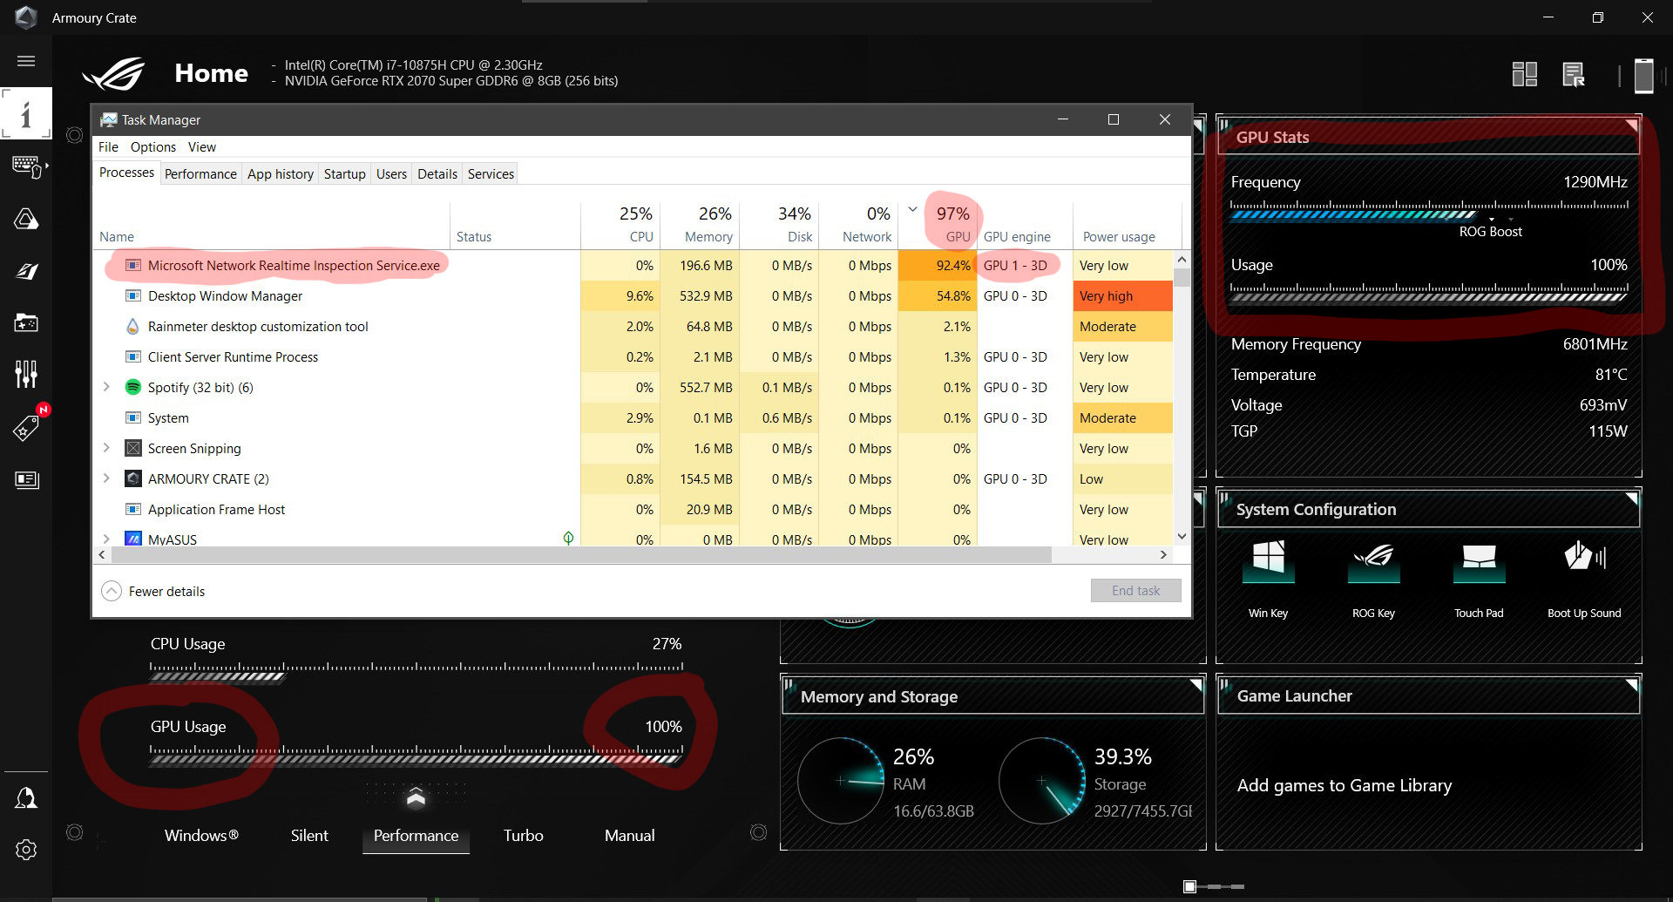Open the list edit icon in top right

[1574, 75]
